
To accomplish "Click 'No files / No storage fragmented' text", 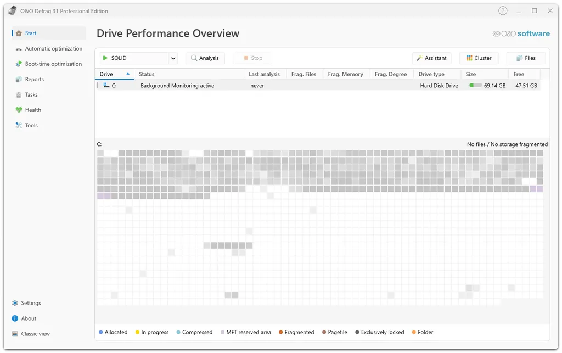I will (507, 144).
